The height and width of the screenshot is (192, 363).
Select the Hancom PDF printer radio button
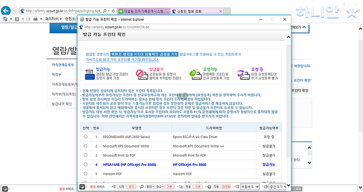tap(85, 174)
